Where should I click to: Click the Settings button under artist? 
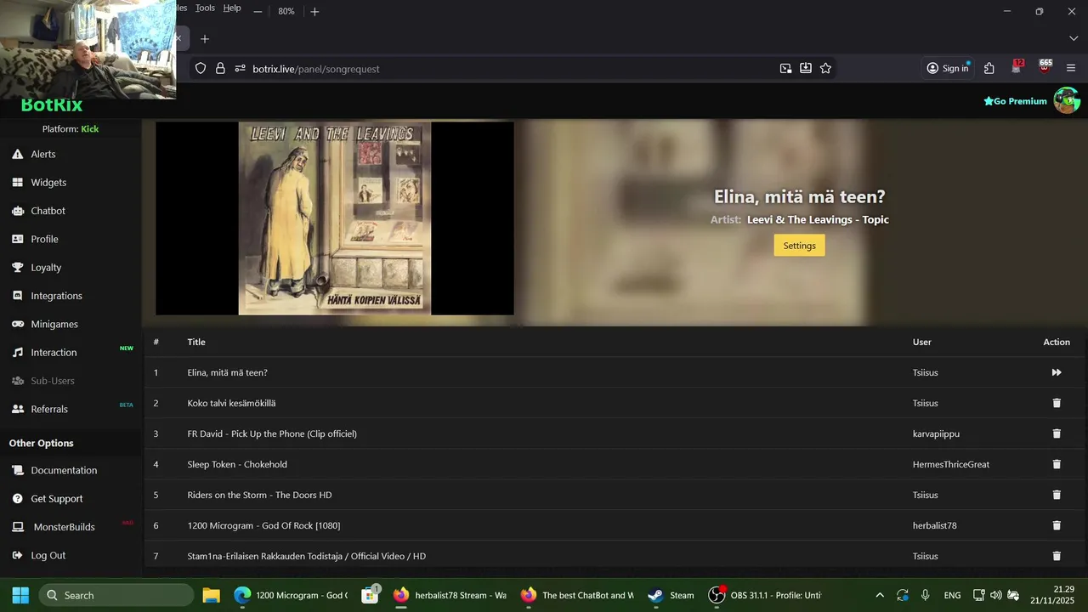(799, 245)
